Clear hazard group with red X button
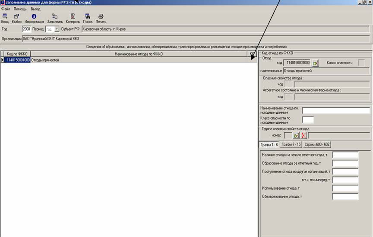 pos(303,135)
